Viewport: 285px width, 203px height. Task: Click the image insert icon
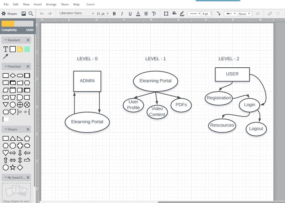[24, 14]
